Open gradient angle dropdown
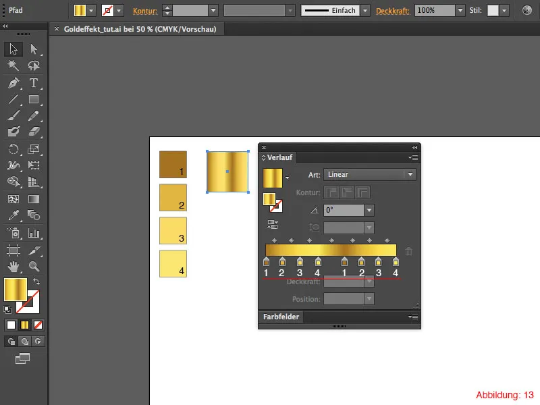The width and height of the screenshot is (540, 405). tap(369, 210)
